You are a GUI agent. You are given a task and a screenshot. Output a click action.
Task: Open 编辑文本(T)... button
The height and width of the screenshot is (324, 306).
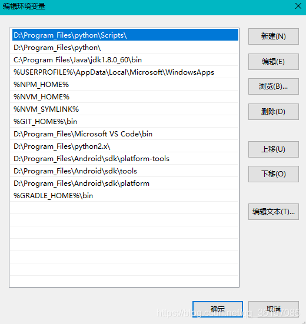273,212
